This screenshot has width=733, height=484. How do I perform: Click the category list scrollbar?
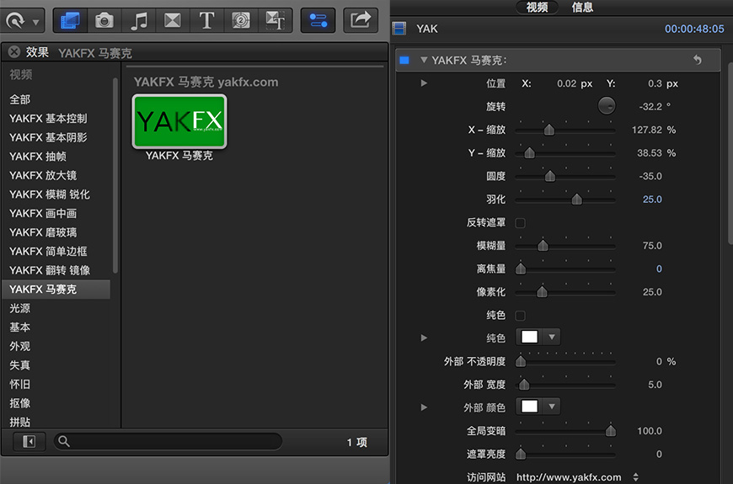coord(115,175)
